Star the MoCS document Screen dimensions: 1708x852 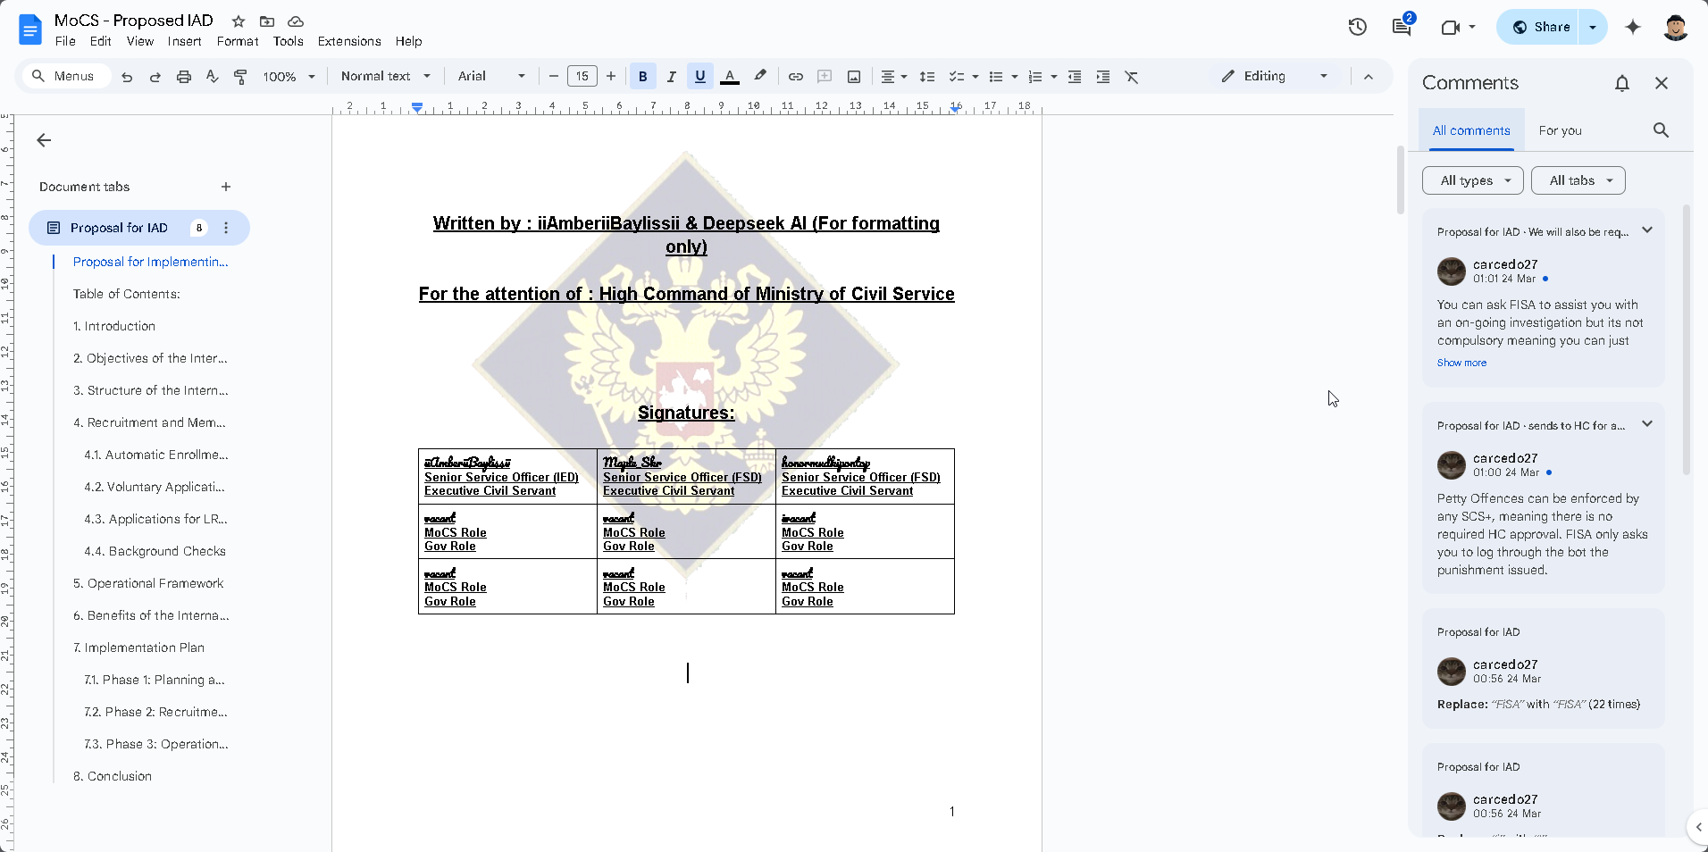239,21
